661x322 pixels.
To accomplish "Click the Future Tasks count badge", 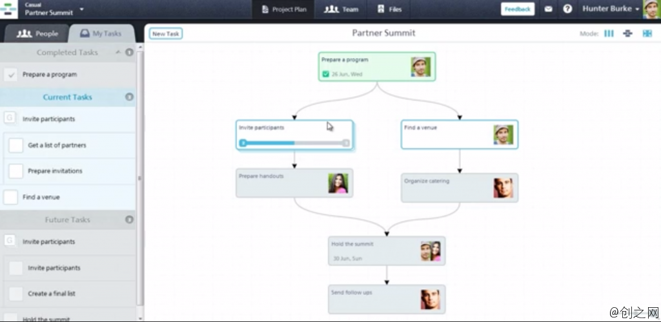I will click(x=129, y=220).
